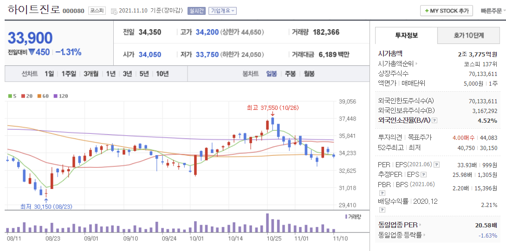
Task: Click the 전일 34,350 value
Action: (x=150, y=32)
